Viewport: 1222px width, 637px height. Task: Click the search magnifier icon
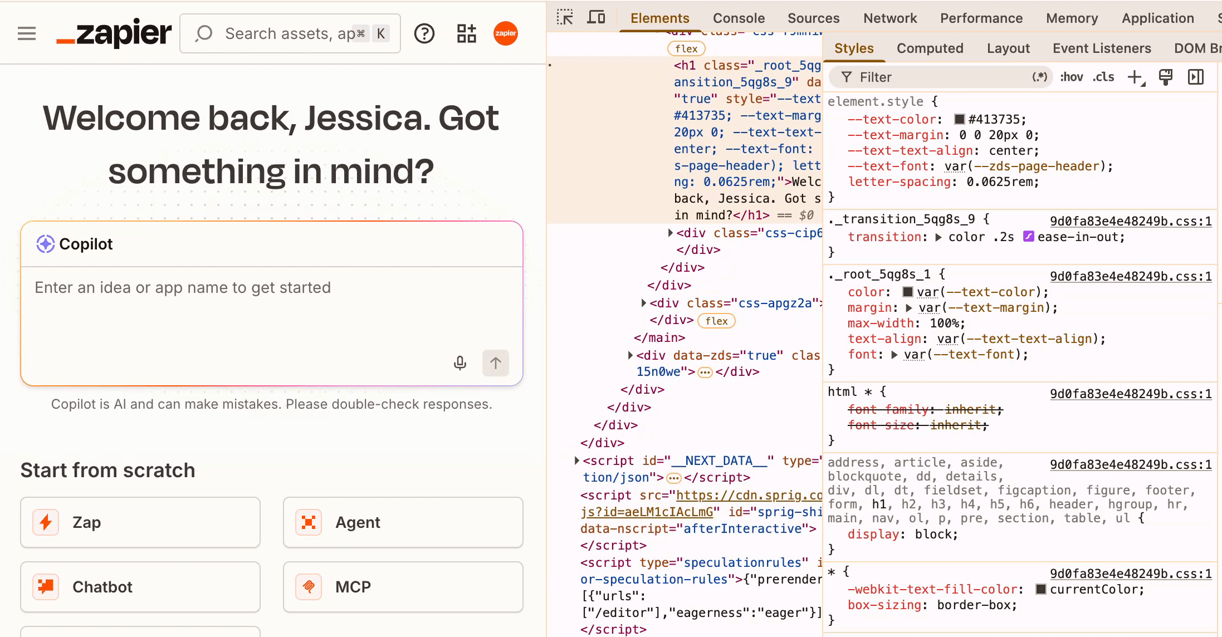[204, 33]
